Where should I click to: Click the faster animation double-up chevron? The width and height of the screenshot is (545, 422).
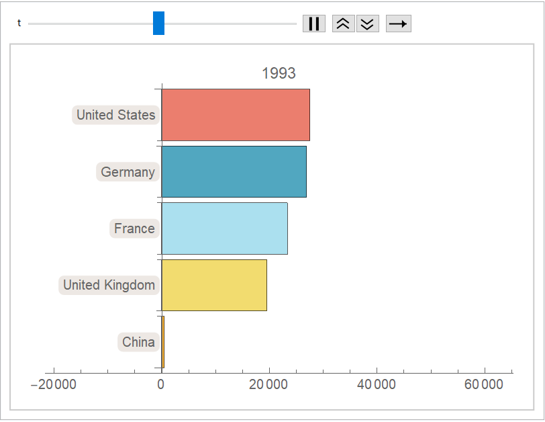click(x=343, y=24)
